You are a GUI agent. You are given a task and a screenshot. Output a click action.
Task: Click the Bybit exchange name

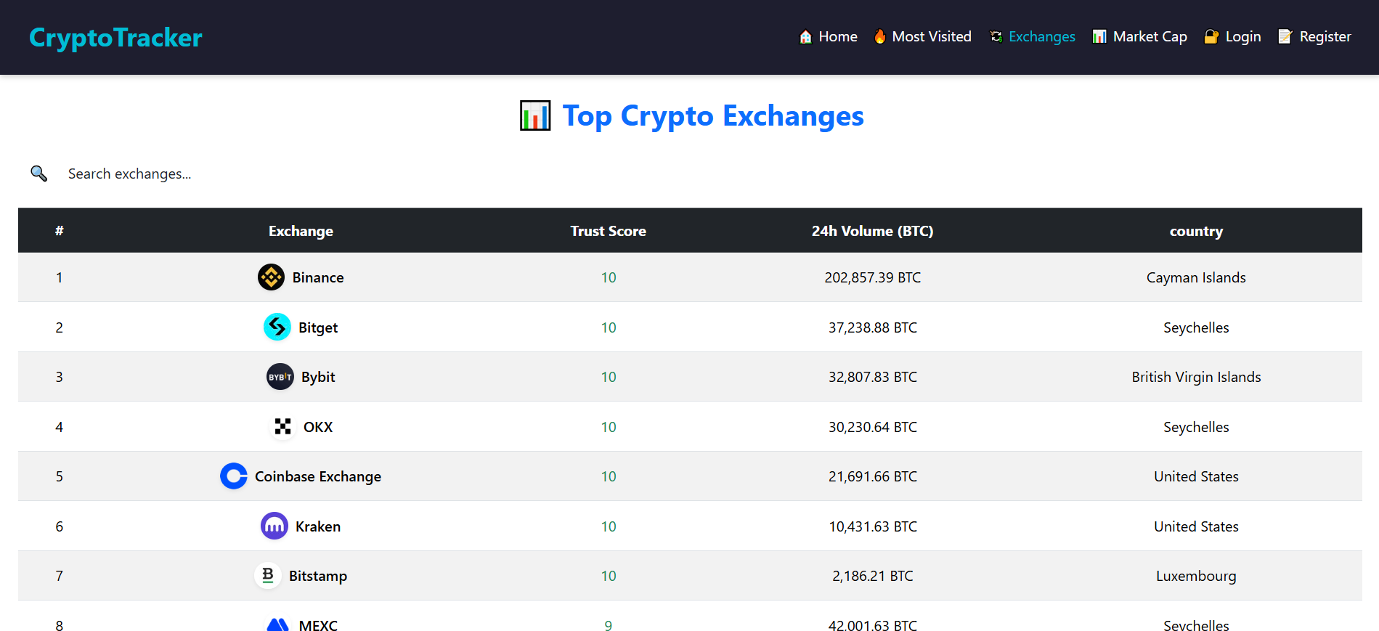pos(318,377)
